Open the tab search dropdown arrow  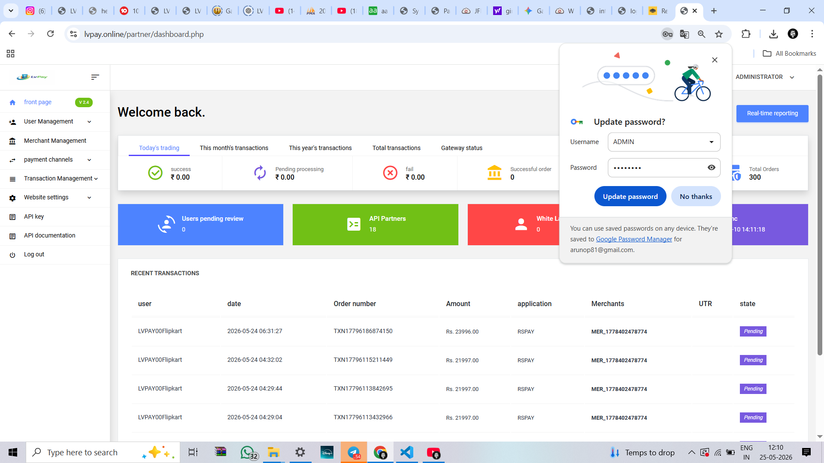coord(11,11)
